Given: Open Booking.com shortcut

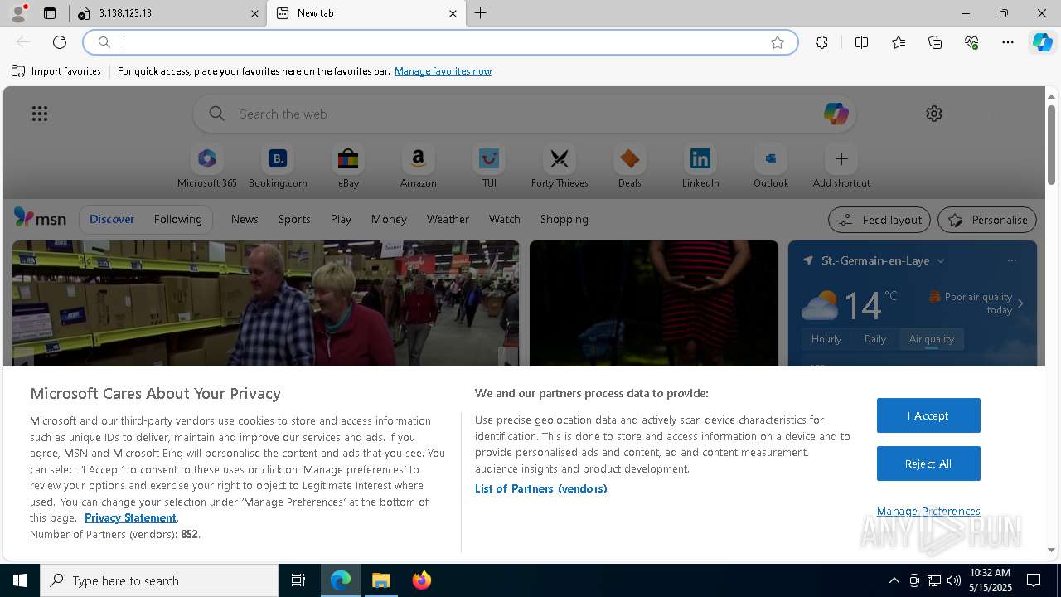Looking at the screenshot, I should click(278, 167).
